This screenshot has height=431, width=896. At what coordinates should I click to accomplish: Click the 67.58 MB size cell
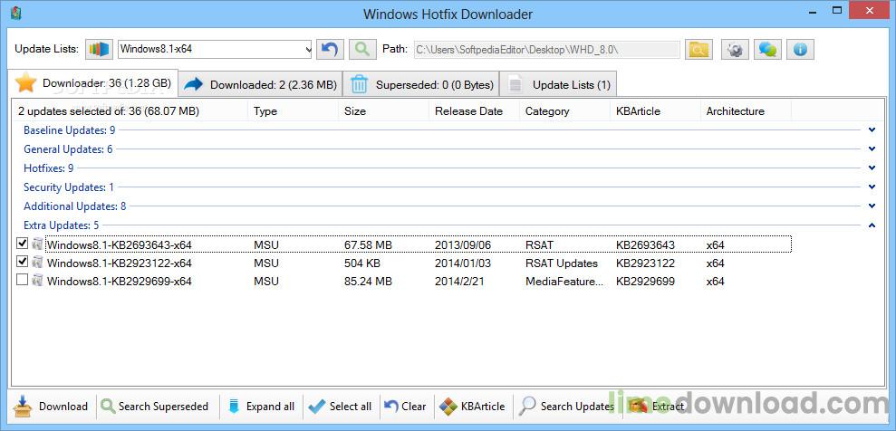coord(368,244)
